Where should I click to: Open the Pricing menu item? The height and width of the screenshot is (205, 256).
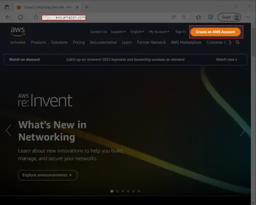point(78,42)
